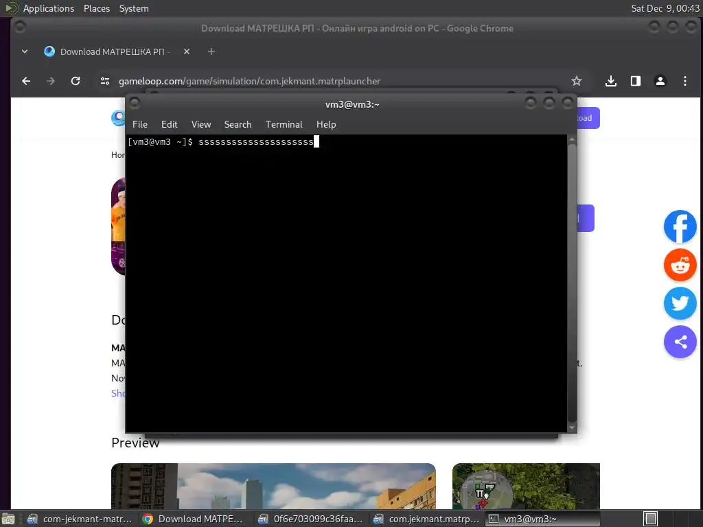Close the Download МАТРЕШКА РП tab
This screenshot has height=527, width=703.
tap(187, 51)
